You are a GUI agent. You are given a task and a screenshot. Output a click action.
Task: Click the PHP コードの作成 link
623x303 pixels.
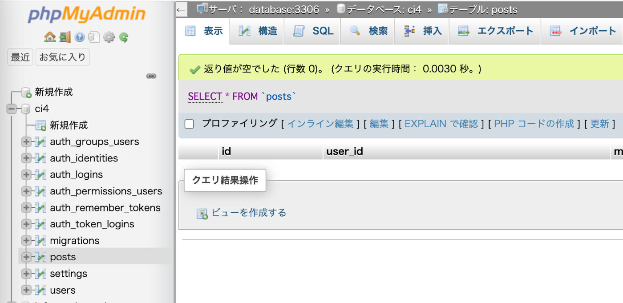point(534,124)
